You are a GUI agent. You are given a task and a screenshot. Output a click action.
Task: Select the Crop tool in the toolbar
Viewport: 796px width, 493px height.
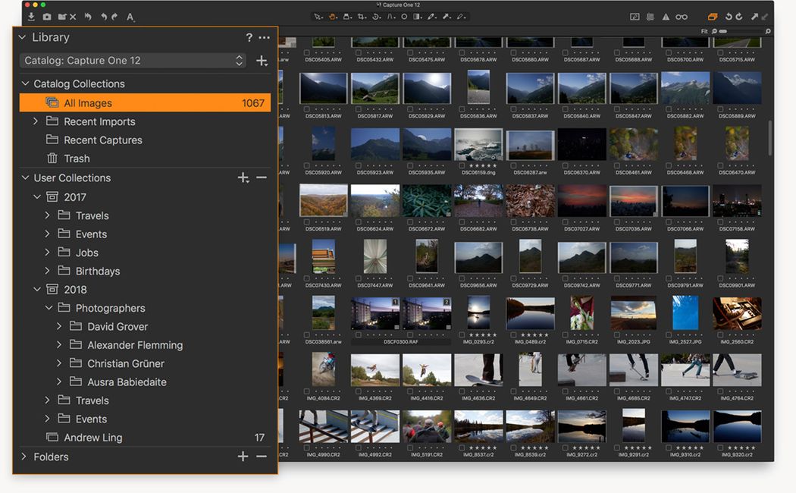coord(362,16)
